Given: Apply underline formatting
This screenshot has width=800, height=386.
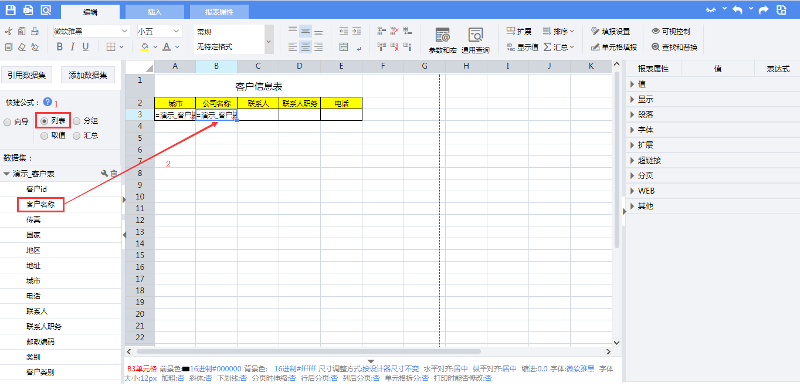Looking at the screenshot, I should (86, 47).
